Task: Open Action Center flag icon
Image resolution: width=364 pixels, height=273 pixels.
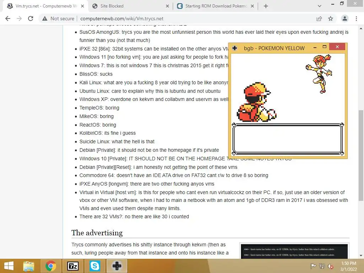Action: pos(313,266)
